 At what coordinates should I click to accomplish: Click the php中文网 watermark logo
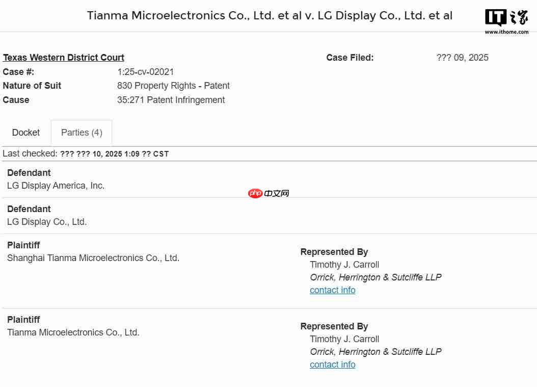tap(268, 193)
